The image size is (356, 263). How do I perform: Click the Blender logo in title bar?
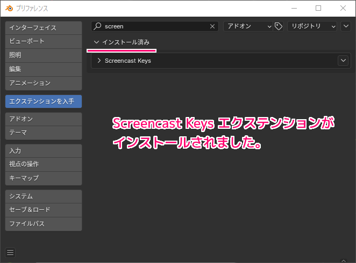click(9, 9)
